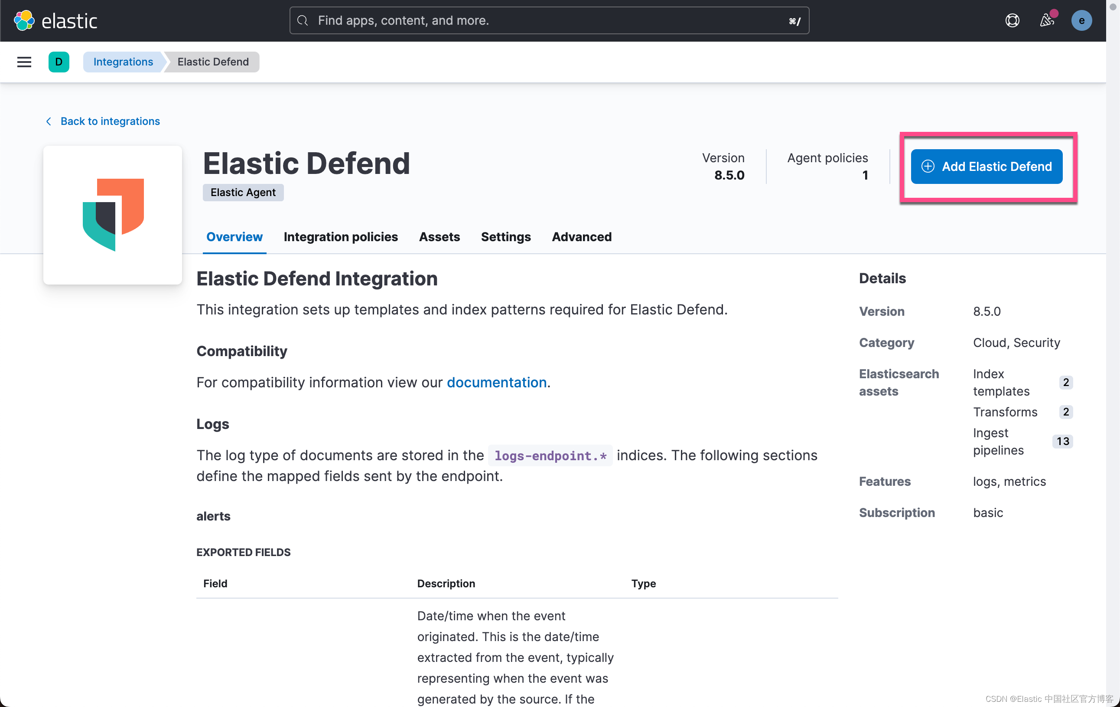1120x707 pixels.
Task: Switch to Integration policies tab
Action: (x=341, y=237)
